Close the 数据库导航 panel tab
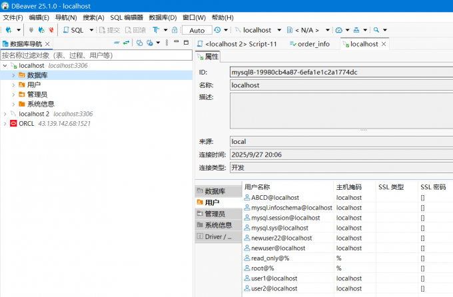This screenshot has width=453, height=297. pyautogui.click(x=47, y=44)
